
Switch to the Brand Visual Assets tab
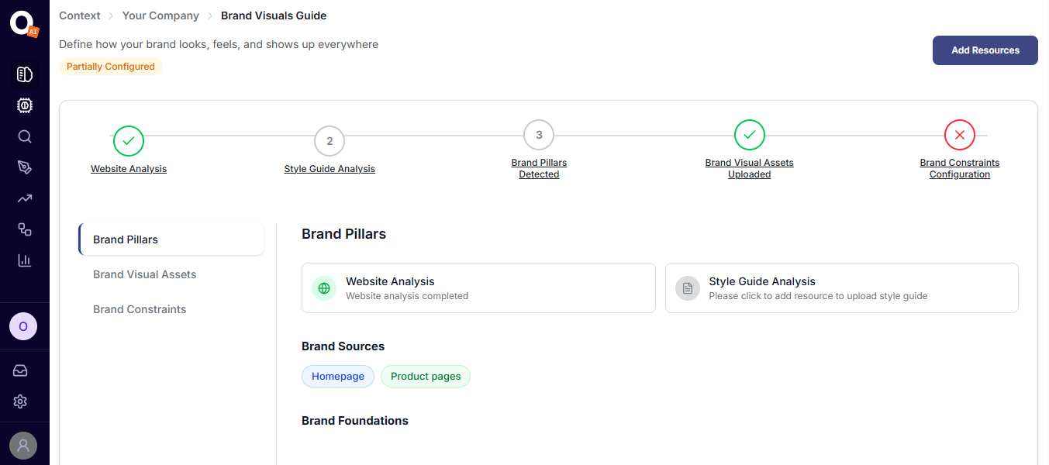coord(145,274)
